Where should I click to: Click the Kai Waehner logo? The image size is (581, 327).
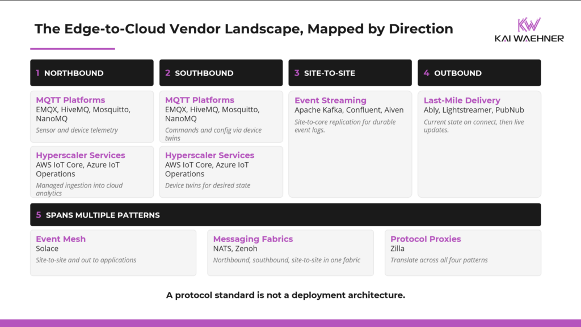[x=529, y=30]
